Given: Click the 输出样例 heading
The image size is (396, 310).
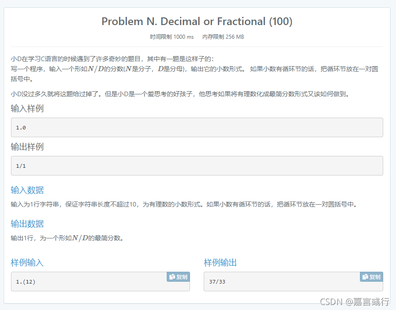Looking at the screenshot, I should (x=27, y=147).
